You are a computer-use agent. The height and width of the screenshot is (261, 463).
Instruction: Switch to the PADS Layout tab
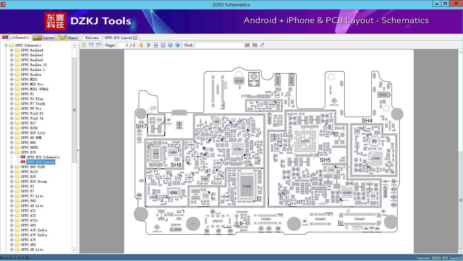[x=44, y=38]
